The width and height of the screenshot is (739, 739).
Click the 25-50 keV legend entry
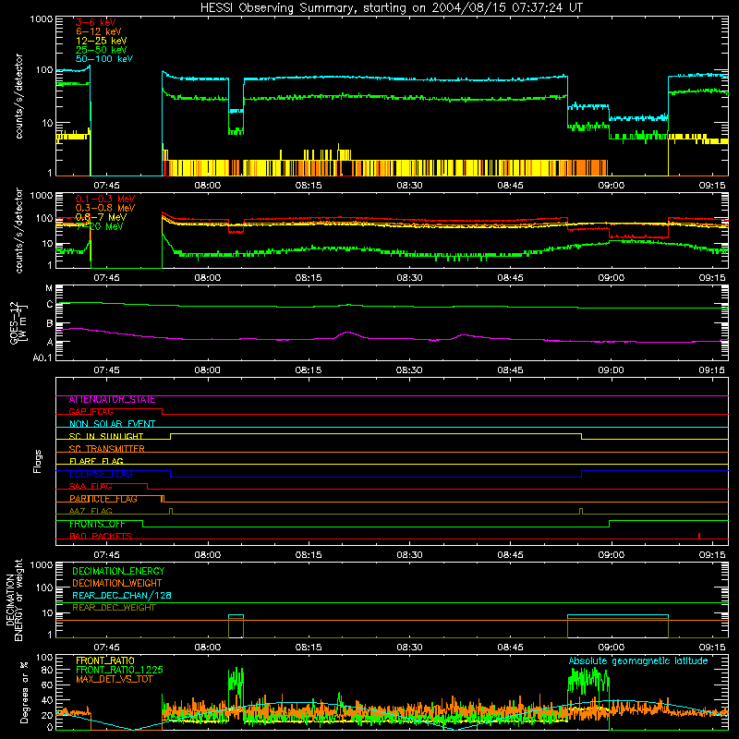[102, 50]
